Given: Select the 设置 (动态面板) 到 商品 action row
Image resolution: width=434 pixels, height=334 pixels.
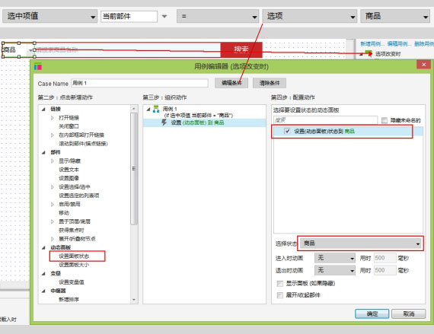Looking at the screenshot, I should pyautogui.click(x=205, y=122).
